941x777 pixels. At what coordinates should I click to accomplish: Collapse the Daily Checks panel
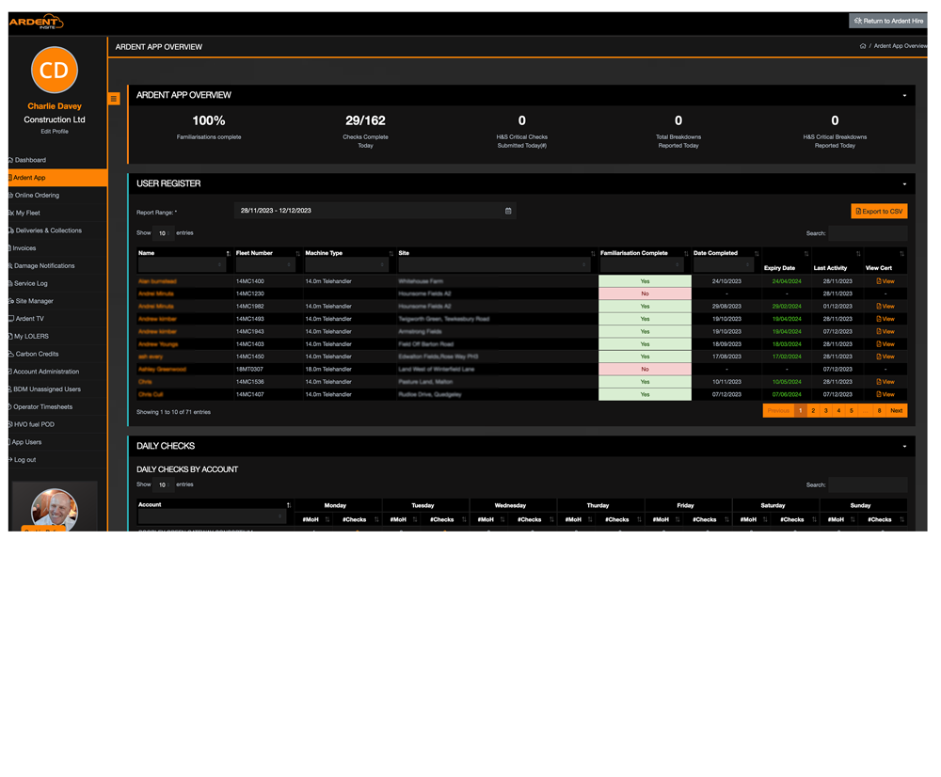(904, 447)
